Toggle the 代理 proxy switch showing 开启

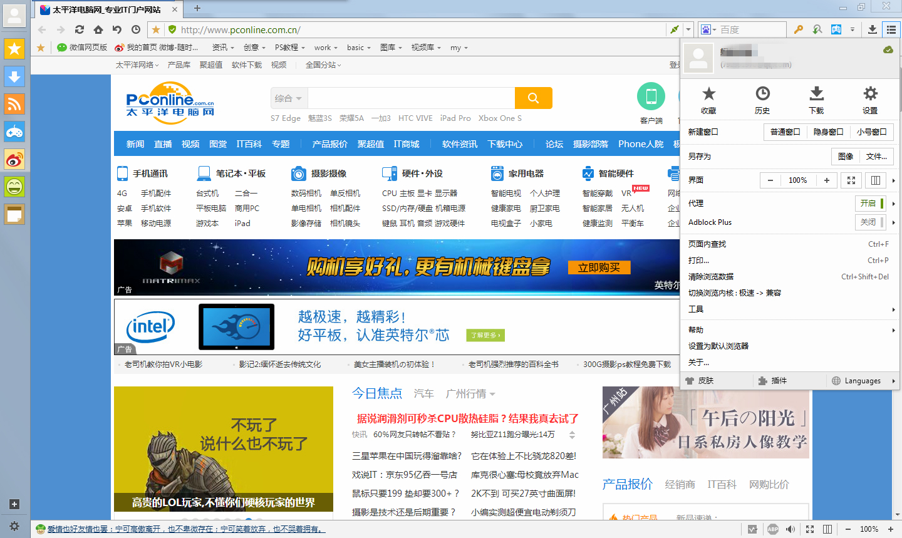point(871,204)
